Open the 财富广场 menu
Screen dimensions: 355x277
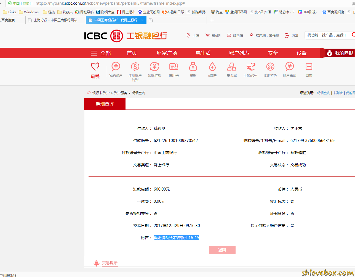[167, 53]
